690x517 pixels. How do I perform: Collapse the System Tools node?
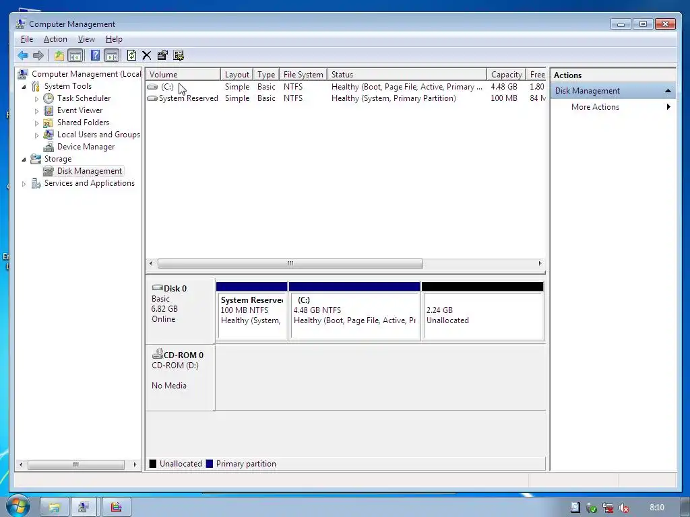[24, 87]
